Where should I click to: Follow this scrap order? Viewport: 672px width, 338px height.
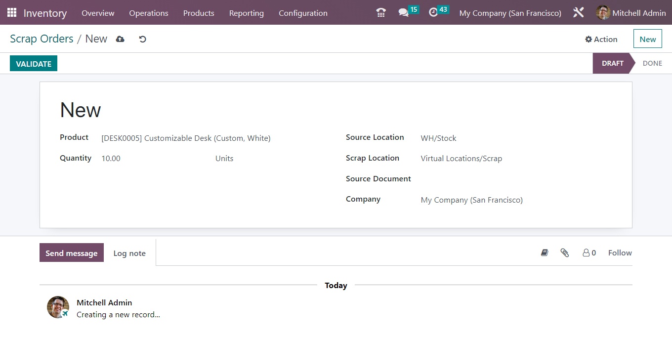tap(619, 253)
